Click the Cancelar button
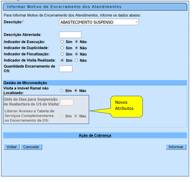Viewport: 195px width, 182px height. [31, 147]
